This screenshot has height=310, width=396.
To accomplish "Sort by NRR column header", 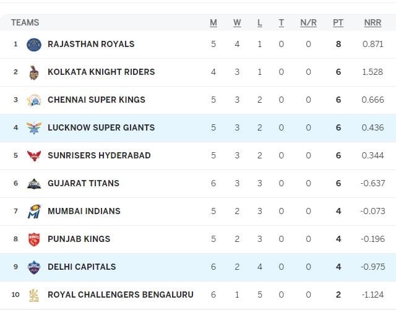I will coord(372,23).
